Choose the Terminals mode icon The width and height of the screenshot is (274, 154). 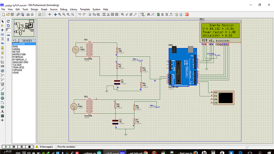pyautogui.click(x=2, y=53)
